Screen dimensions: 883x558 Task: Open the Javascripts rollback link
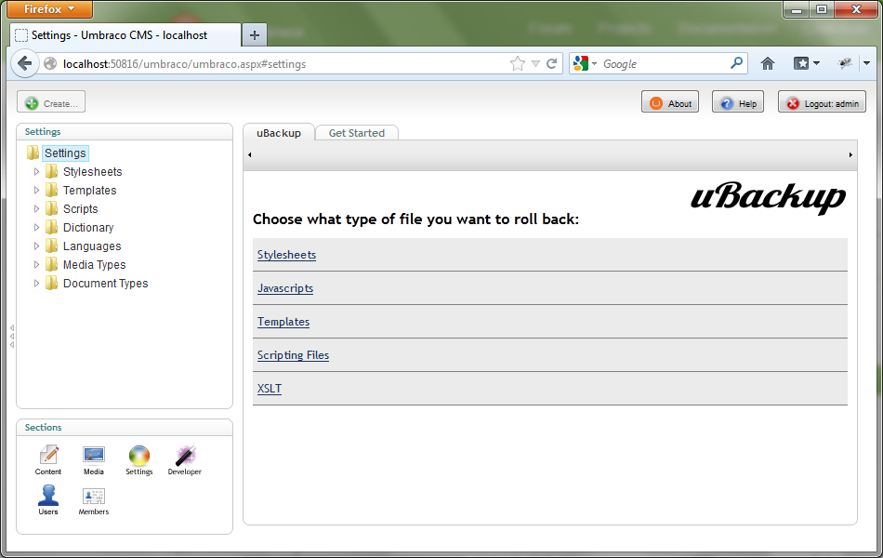coord(285,288)
